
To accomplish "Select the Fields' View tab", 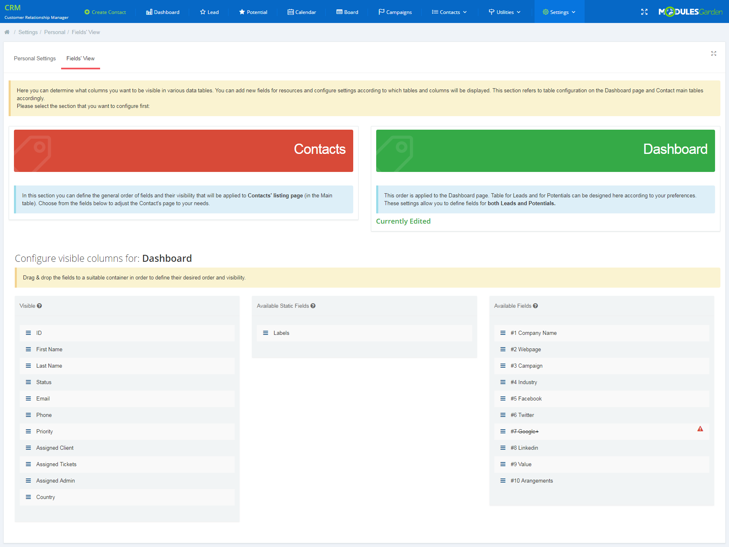I will coord(80,58).
